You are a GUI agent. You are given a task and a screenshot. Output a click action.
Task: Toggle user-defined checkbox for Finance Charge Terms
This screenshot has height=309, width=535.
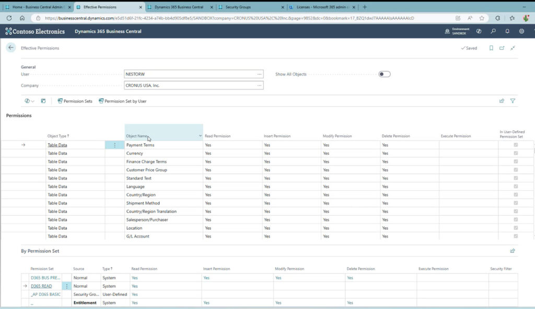click(516, 162)
